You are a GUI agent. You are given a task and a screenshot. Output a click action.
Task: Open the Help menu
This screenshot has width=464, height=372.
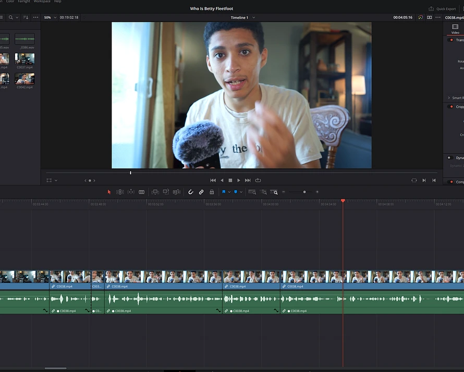coord(58,2)
